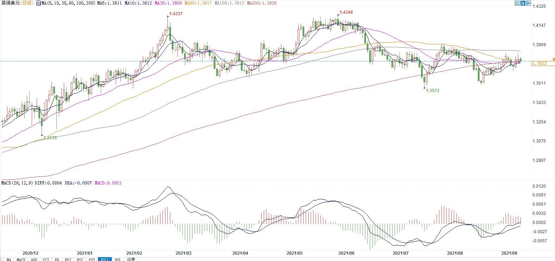Click the 1.4248 high price marker

346,12
